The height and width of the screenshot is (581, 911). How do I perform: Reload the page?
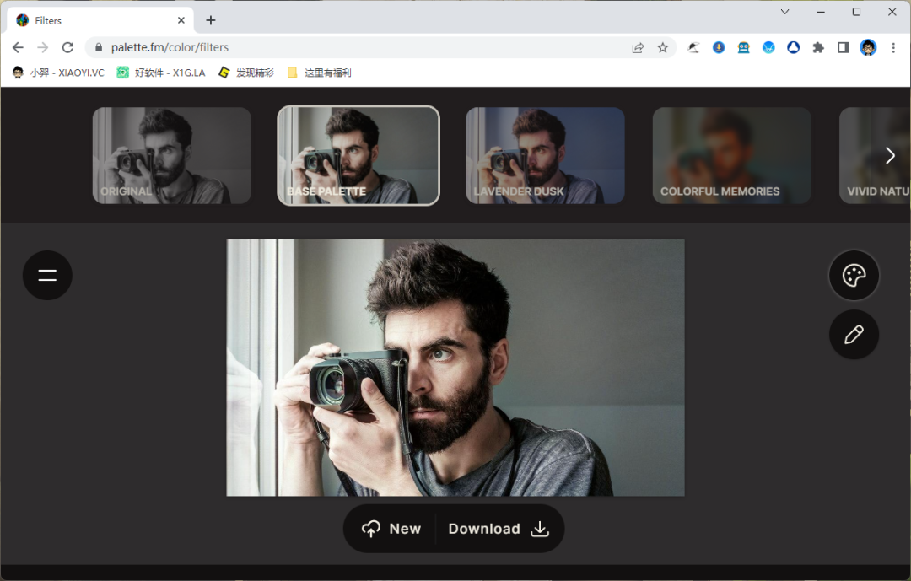click(x=67, y=47)
